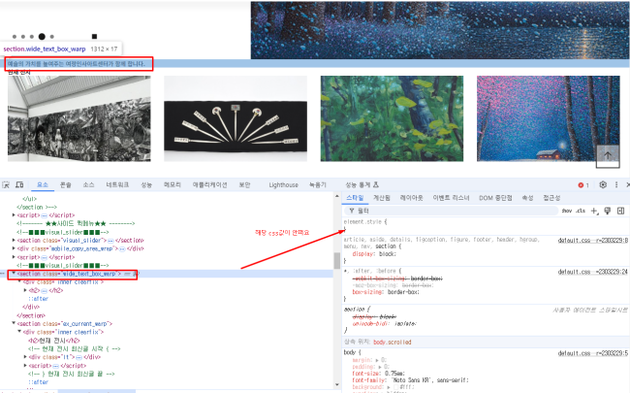Open default.css link for section display rule
Viewport: 630px width, 393px height.
coord(592,241)
